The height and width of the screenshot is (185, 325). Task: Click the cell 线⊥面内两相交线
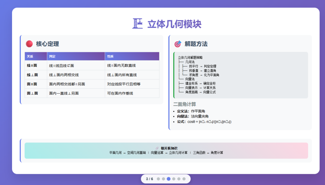(x=76, y=75)
